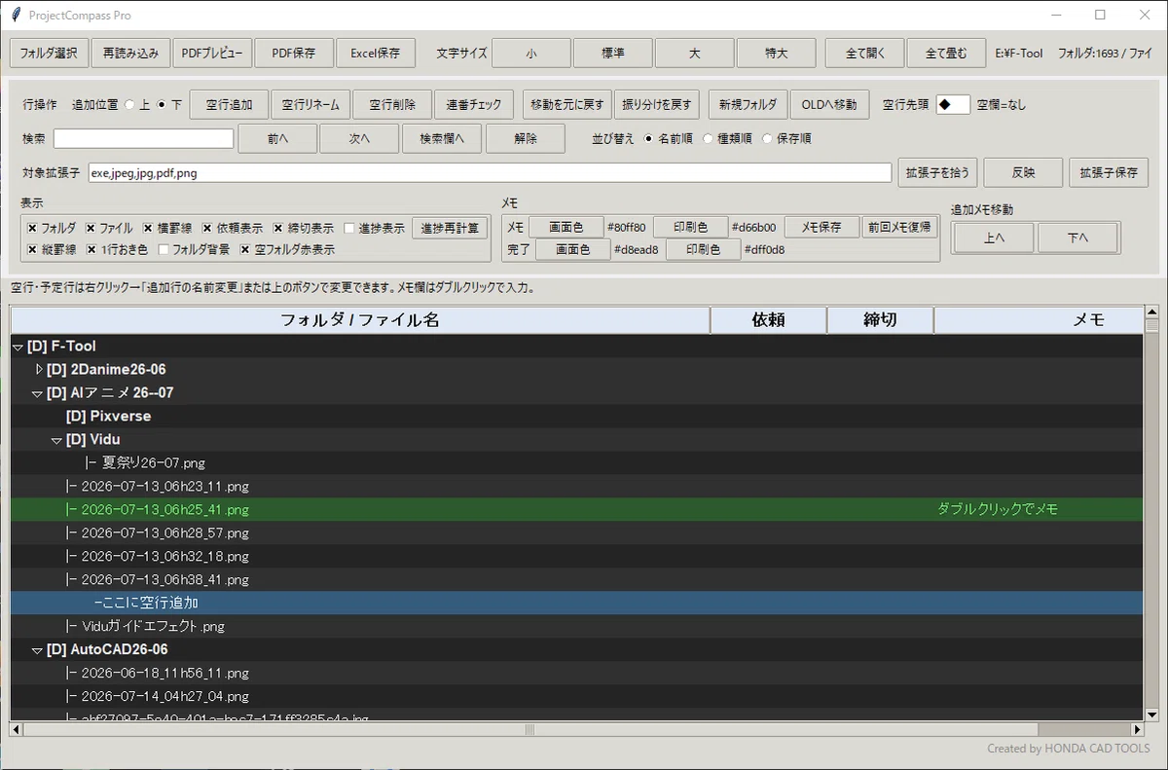This screenshot has height=770, width=1168.
Task: Click the 対象拡張子 extensions field
Action: click(x=490, y=173)
